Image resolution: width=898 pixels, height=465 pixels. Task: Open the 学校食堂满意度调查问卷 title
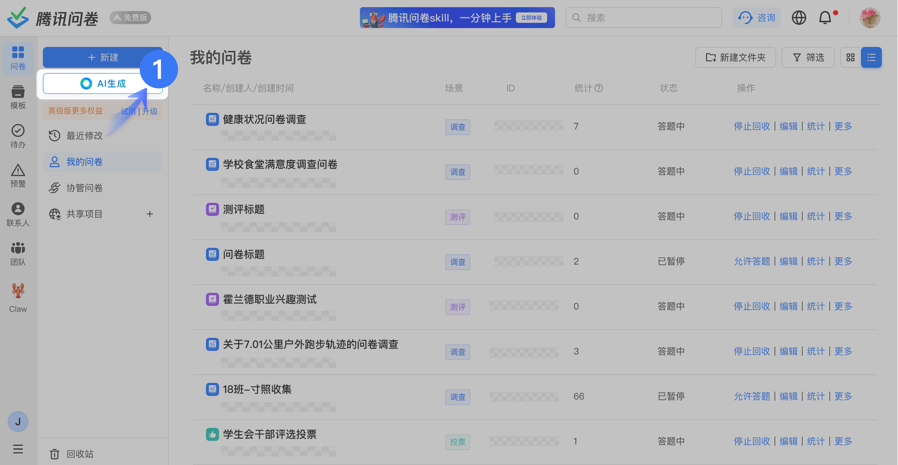click(x=280, y=164)
